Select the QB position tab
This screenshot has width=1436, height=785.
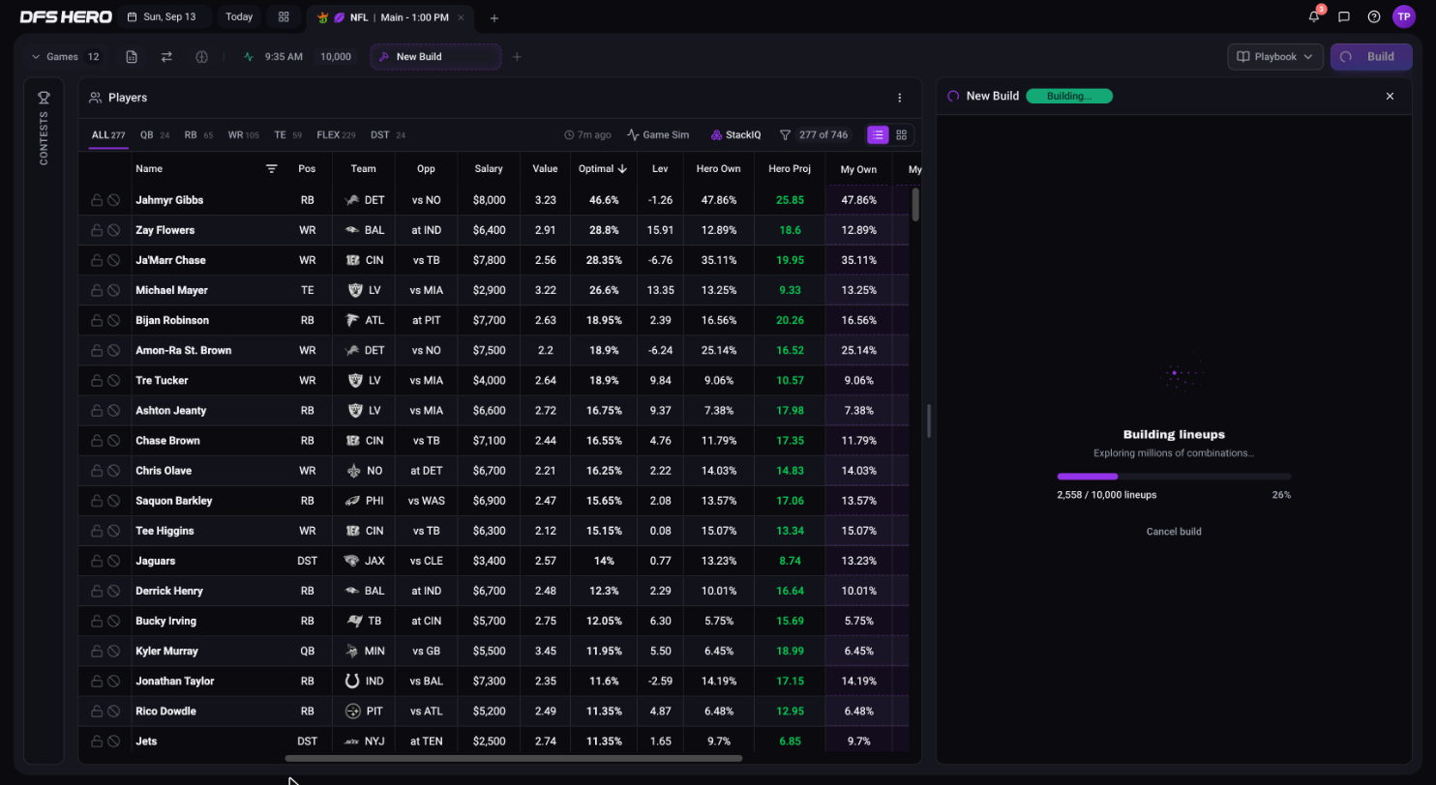tap(154, 135)
